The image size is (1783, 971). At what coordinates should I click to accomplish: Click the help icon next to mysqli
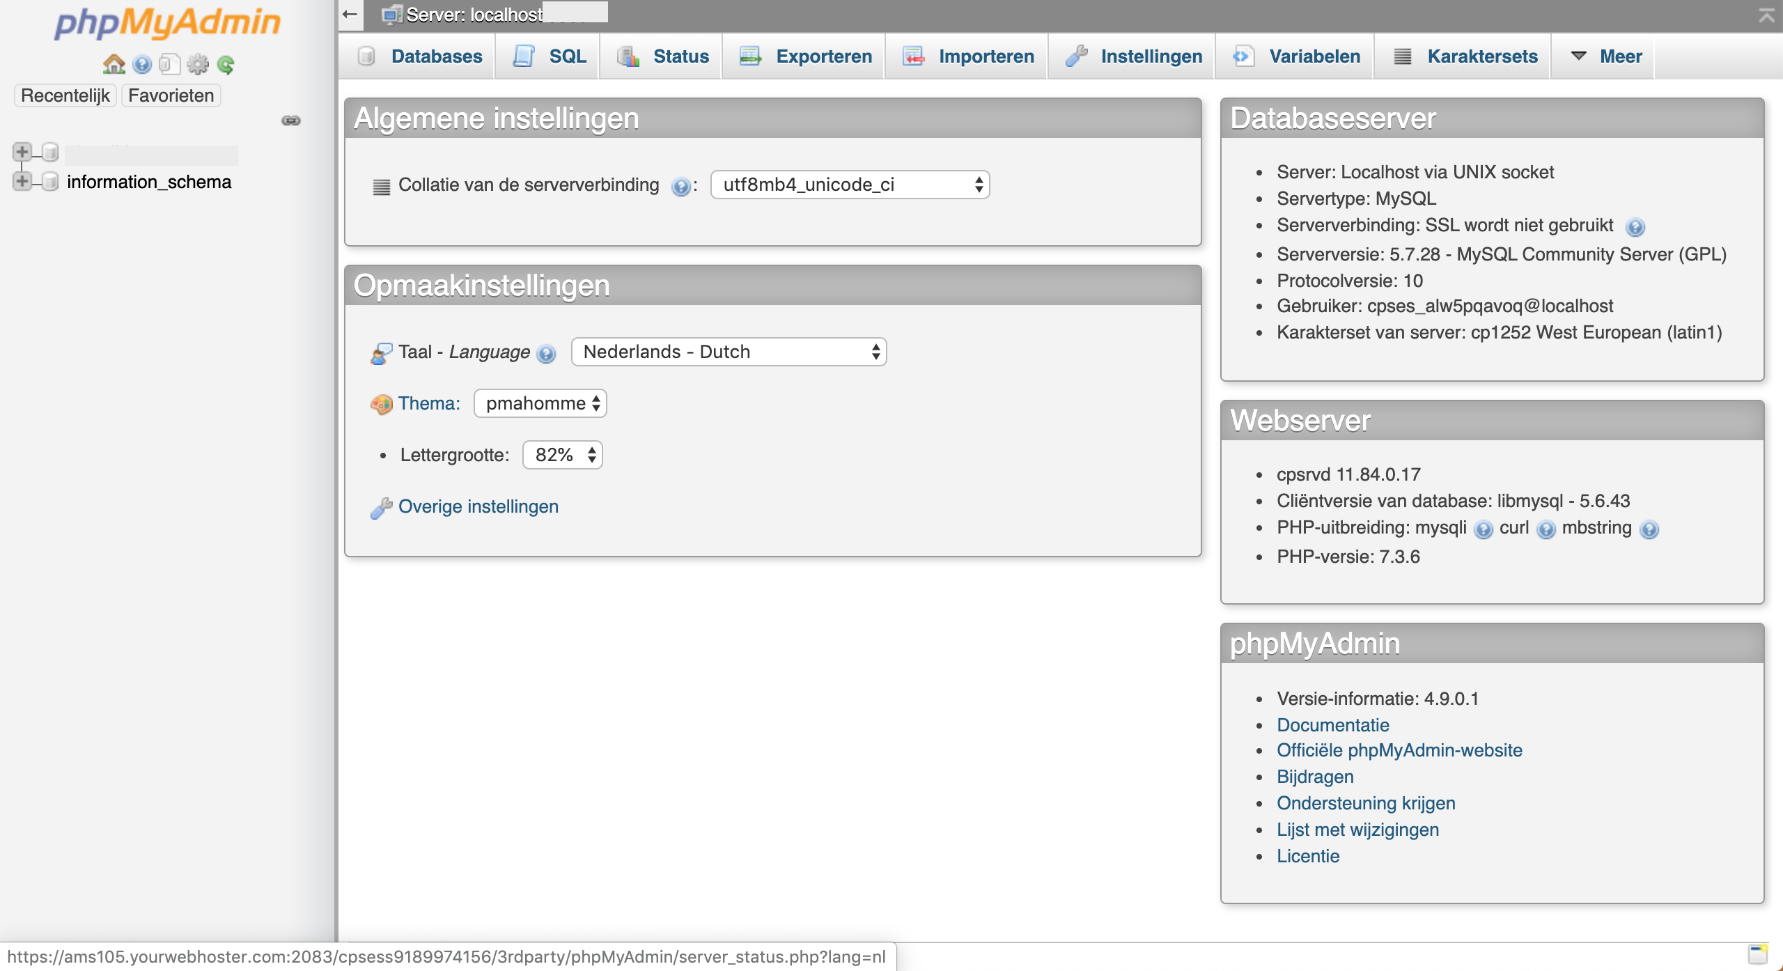[x=1484, y=529]
